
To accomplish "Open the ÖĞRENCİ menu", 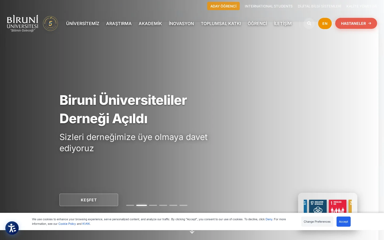I will 257,23.
